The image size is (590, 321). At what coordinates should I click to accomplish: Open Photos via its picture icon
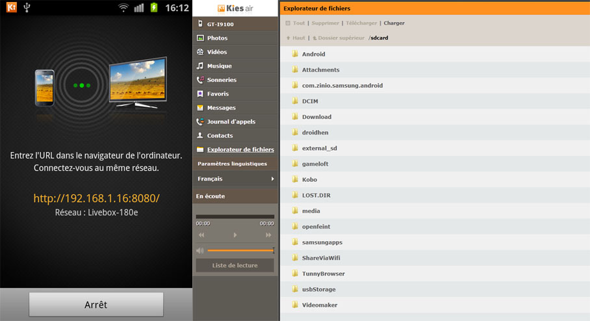click(200, 38)
